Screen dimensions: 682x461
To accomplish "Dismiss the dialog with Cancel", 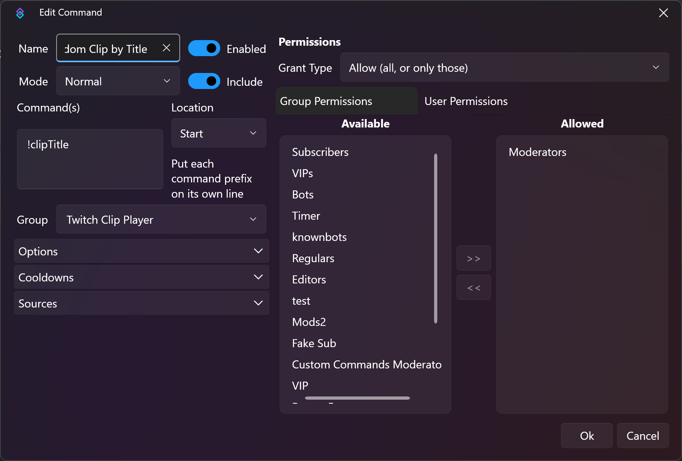I will [643, 436].
